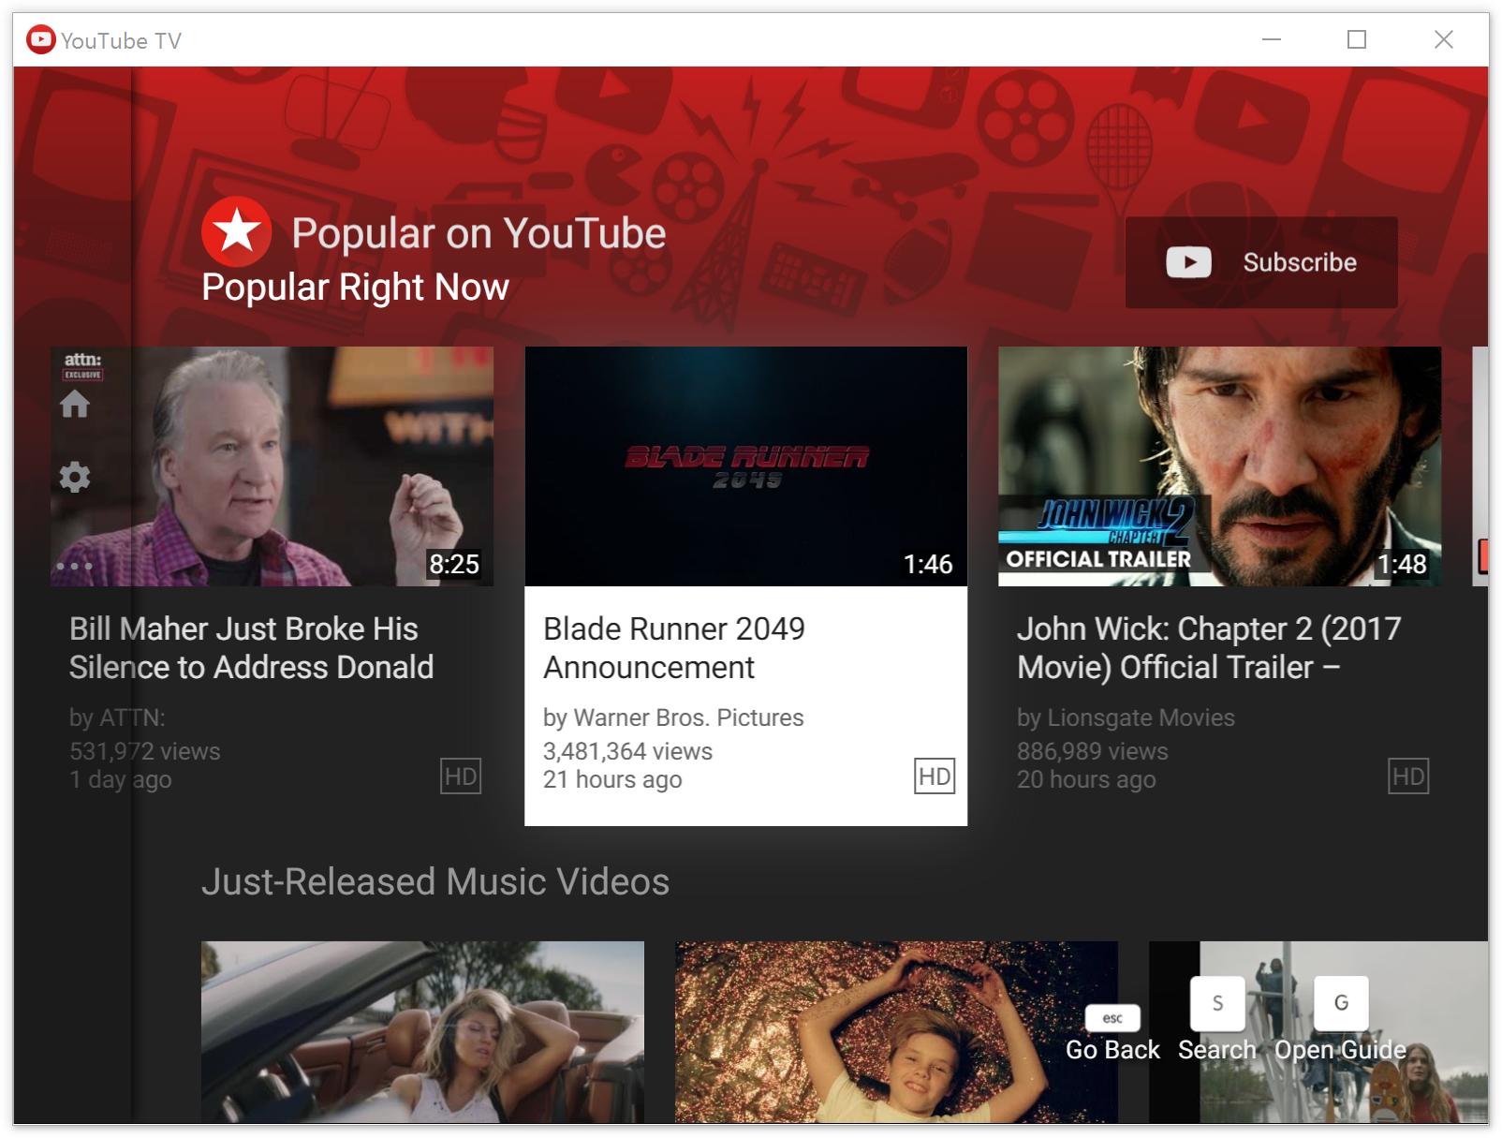
Task: Click HD badge on Blade Runner 2049 card
Action: (x=935, y=776)
